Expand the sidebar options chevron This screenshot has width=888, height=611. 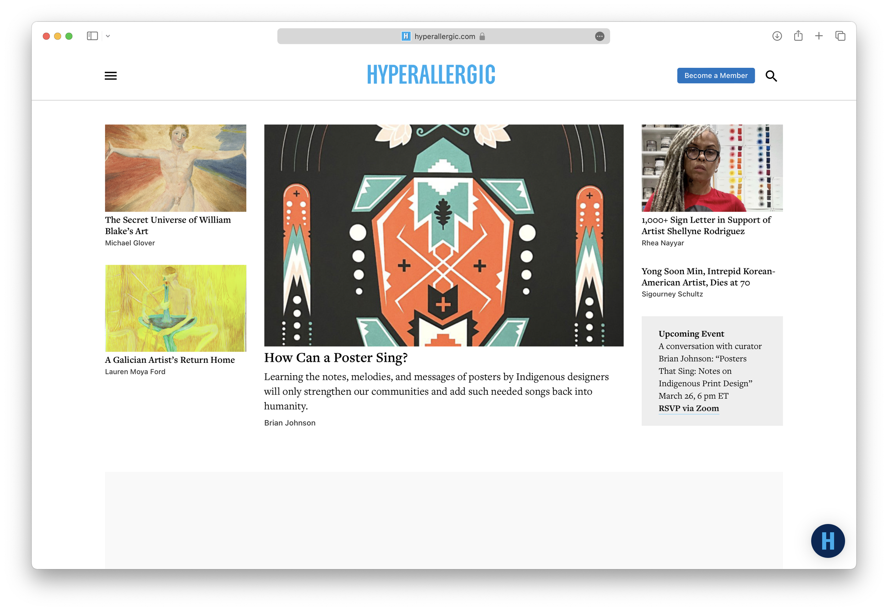pos(108,36)
